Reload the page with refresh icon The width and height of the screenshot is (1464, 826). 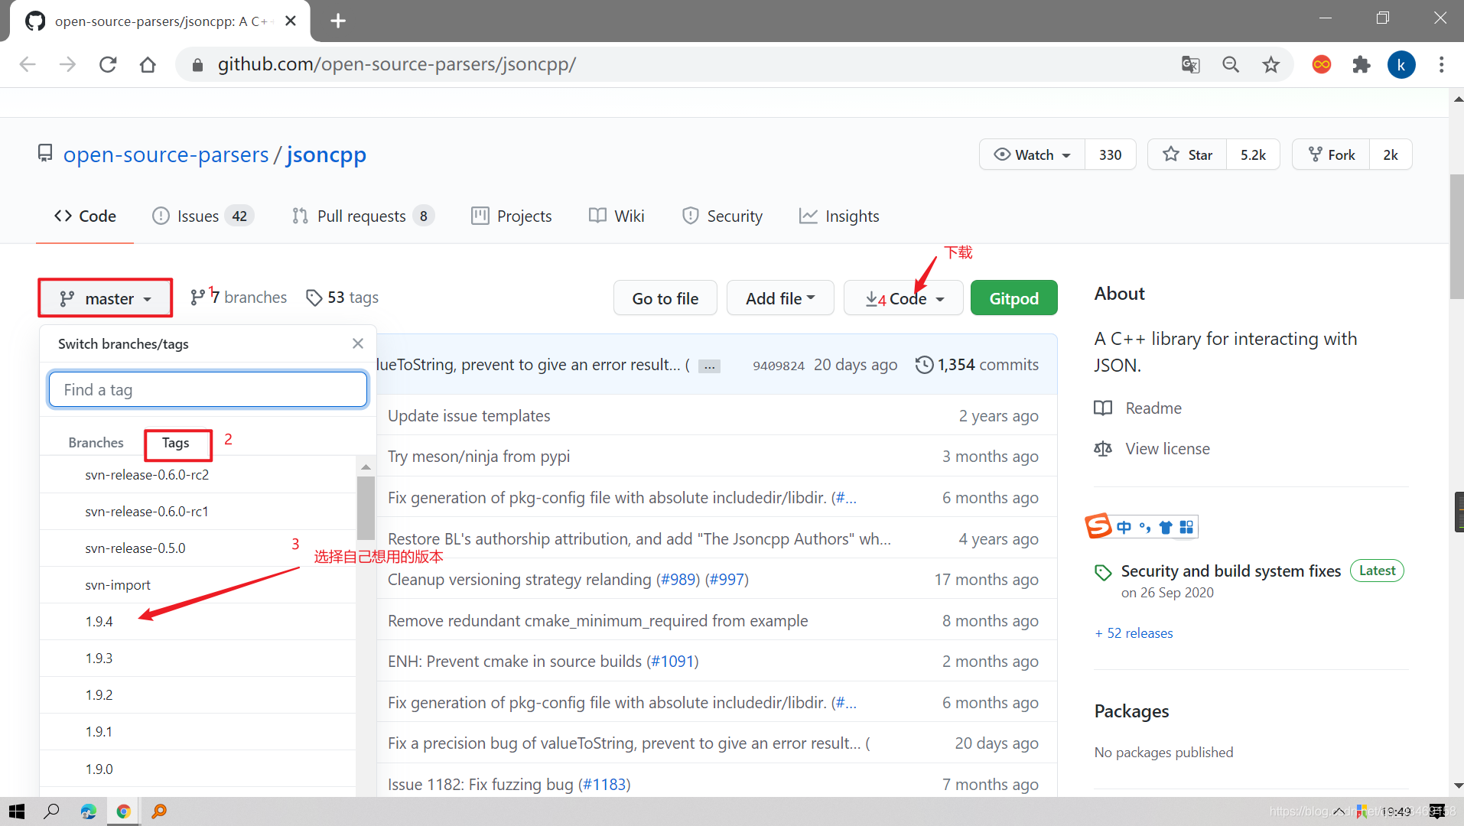(x=108, y=64)
